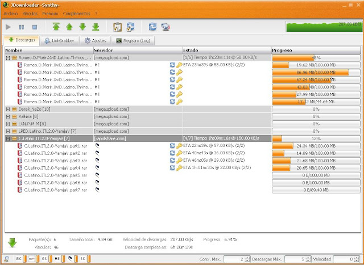Pause downloads with the pause button
This screenshot has width=364, height=265.
tap(22, 27)
